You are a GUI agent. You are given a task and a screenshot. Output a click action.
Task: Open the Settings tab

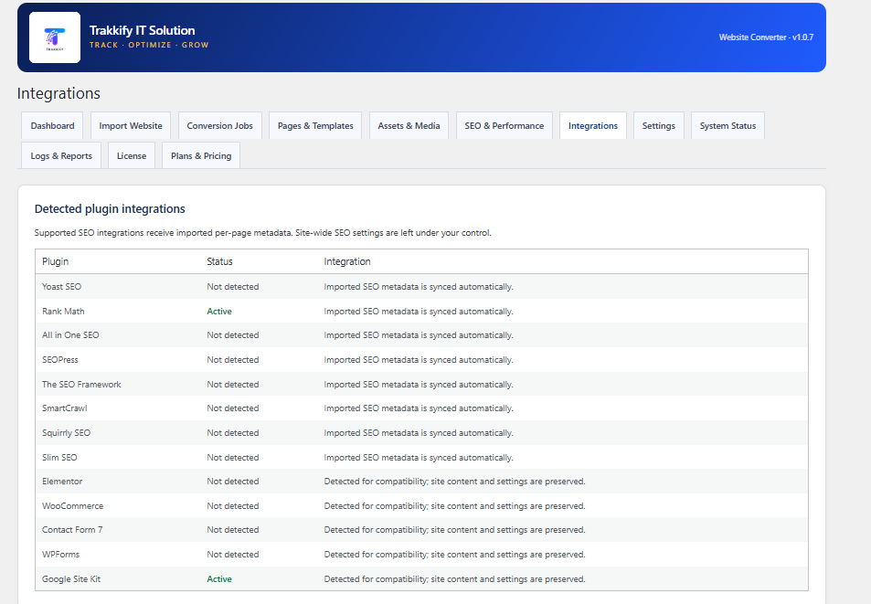pos(658,125)
